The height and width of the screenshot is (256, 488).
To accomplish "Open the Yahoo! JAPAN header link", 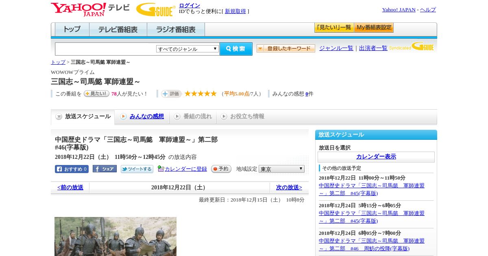I will 399,10.
